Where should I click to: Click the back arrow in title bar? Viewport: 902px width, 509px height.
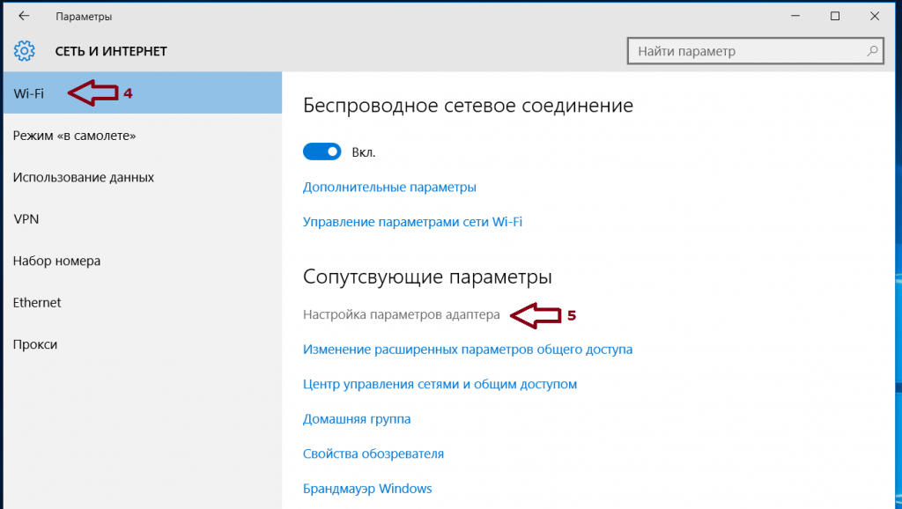click(x=24, y=17)
